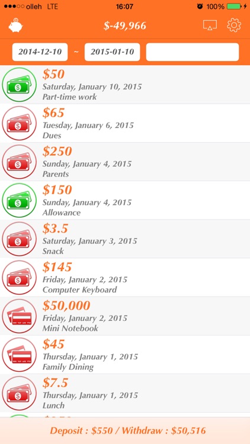Open settings via gear icon
Viewport: 250px width, 444px height.
234,25
